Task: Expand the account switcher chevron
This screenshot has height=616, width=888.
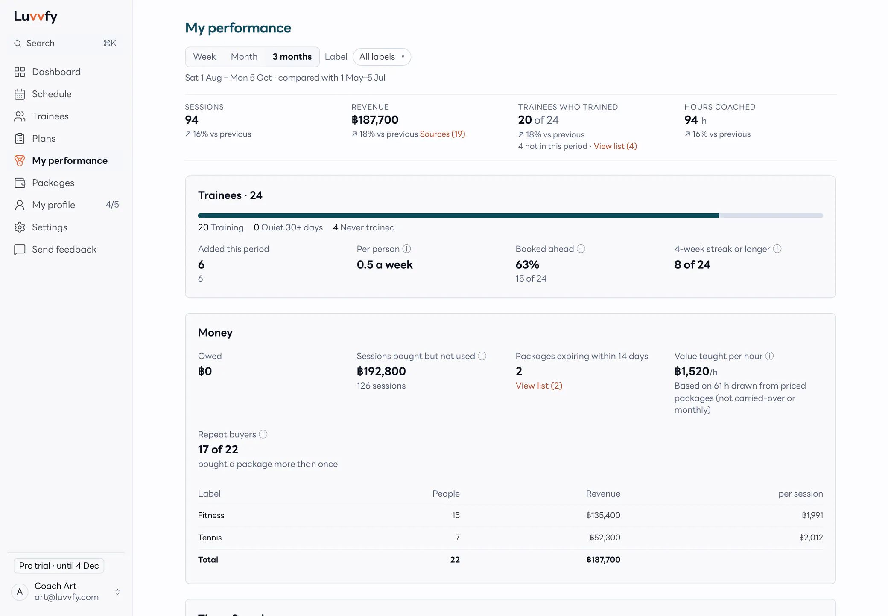Action: (117, 592)
